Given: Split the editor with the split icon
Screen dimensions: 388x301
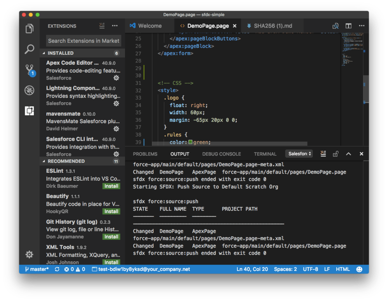Looking at the screenshot, I should pyautogui.click(x=348, y=26).
